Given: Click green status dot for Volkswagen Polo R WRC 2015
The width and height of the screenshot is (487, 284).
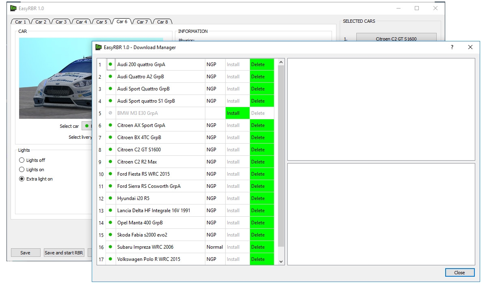Looking at the screenshot, I should coord(110,259).
